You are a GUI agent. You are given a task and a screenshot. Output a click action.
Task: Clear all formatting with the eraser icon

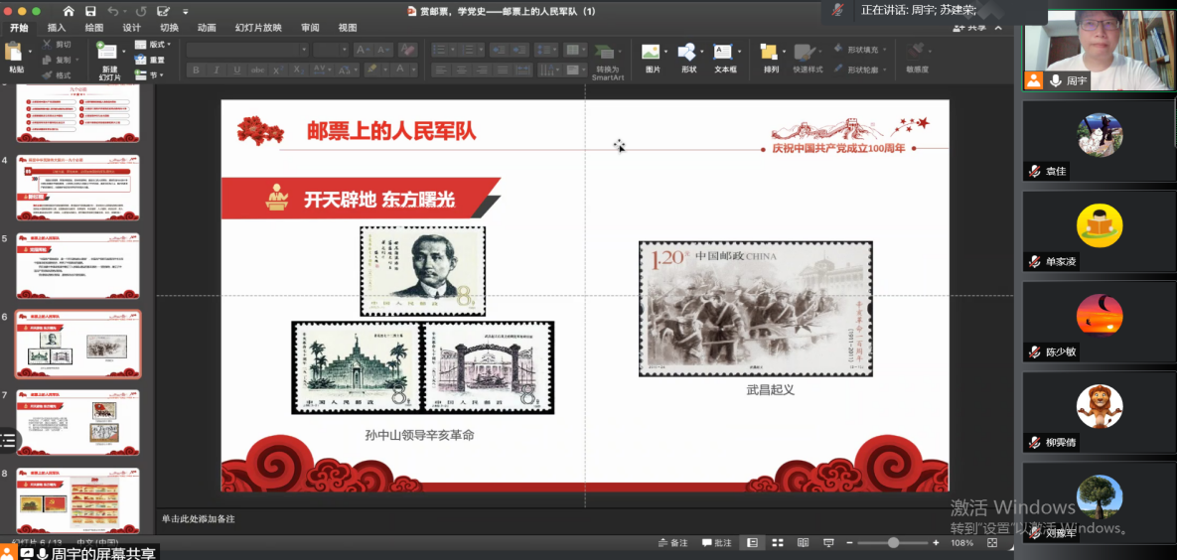[x=407, y=50]
